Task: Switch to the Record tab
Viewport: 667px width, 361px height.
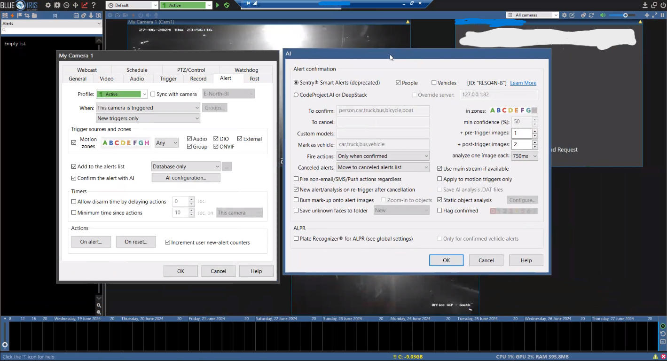Action: click(198, 78)
